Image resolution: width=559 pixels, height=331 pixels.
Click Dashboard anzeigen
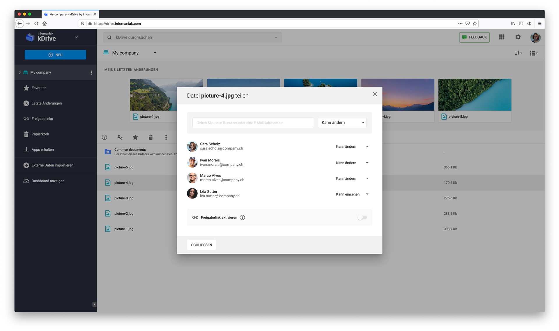coord(44,181)
